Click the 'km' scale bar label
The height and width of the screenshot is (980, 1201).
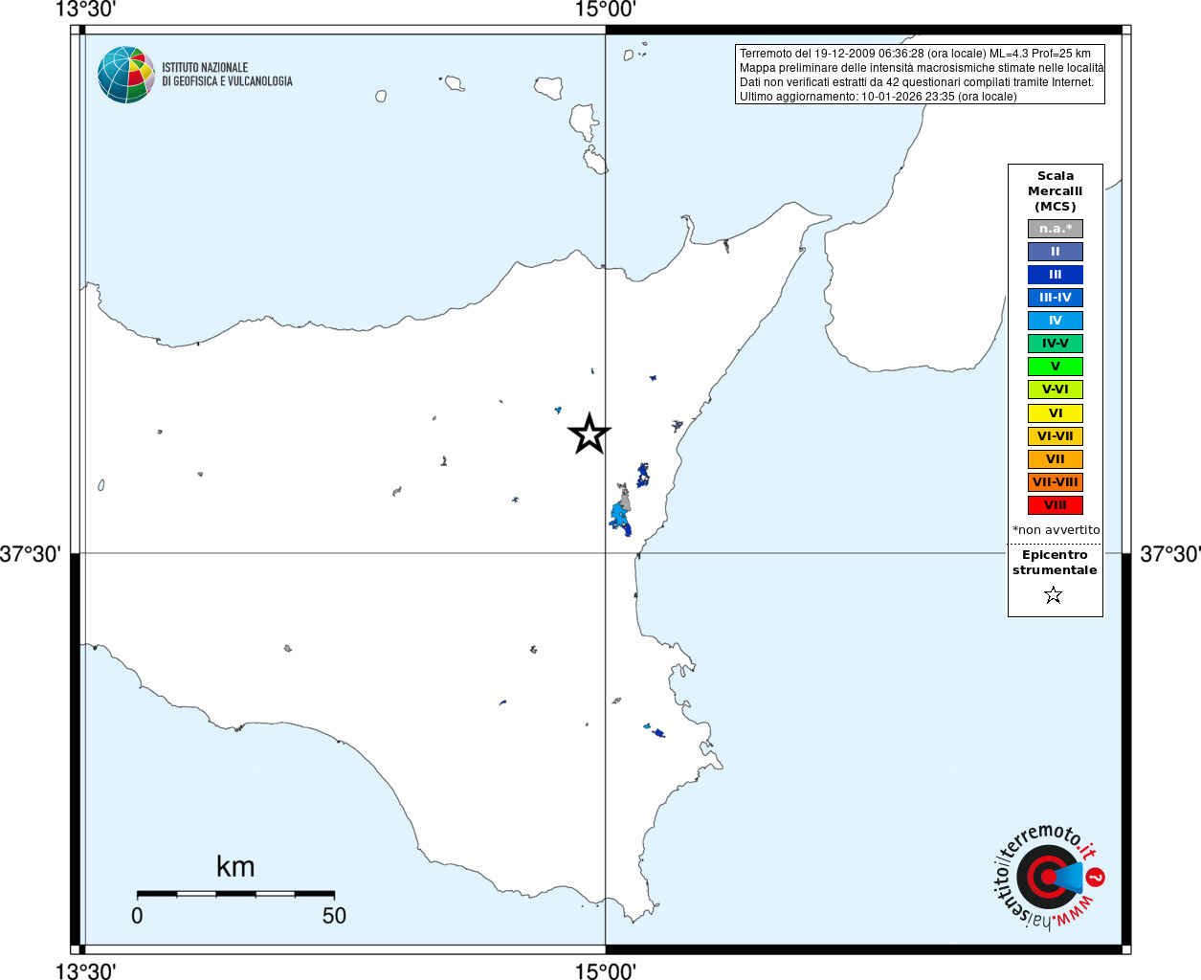(235, 867)
